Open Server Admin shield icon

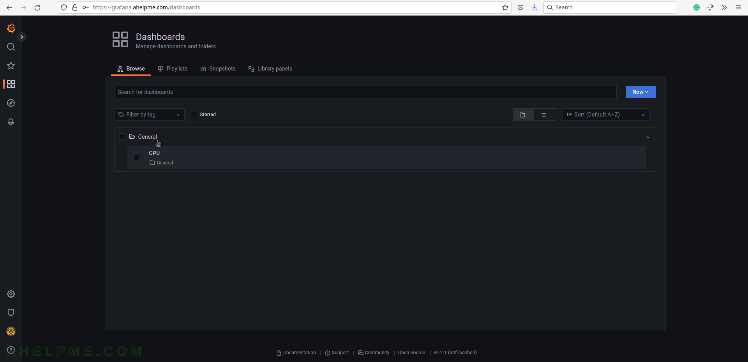pyautogui.click(x=11, y=313)
